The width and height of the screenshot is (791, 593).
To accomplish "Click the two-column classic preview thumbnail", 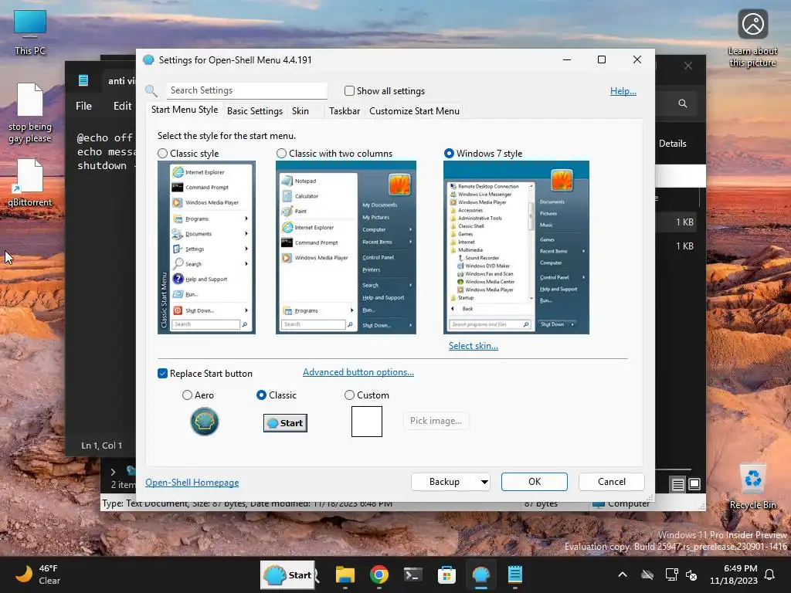I will click(346, 248).
